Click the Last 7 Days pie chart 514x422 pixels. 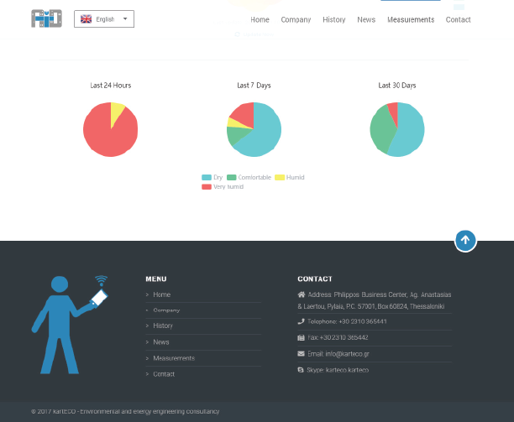(x=254, y=129)
